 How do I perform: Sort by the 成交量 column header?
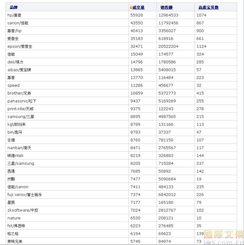point(139,7)
